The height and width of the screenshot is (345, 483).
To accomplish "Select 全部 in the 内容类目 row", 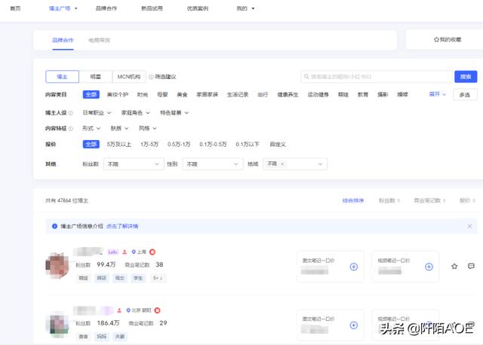I will point(91,94).
